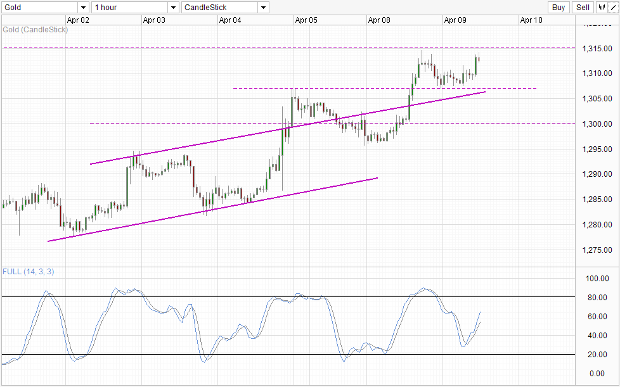Click the Buy button

tap(557, 7)
